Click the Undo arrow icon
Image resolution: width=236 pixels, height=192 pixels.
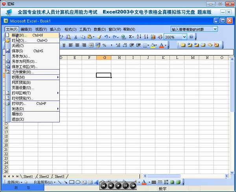[106, 37]
